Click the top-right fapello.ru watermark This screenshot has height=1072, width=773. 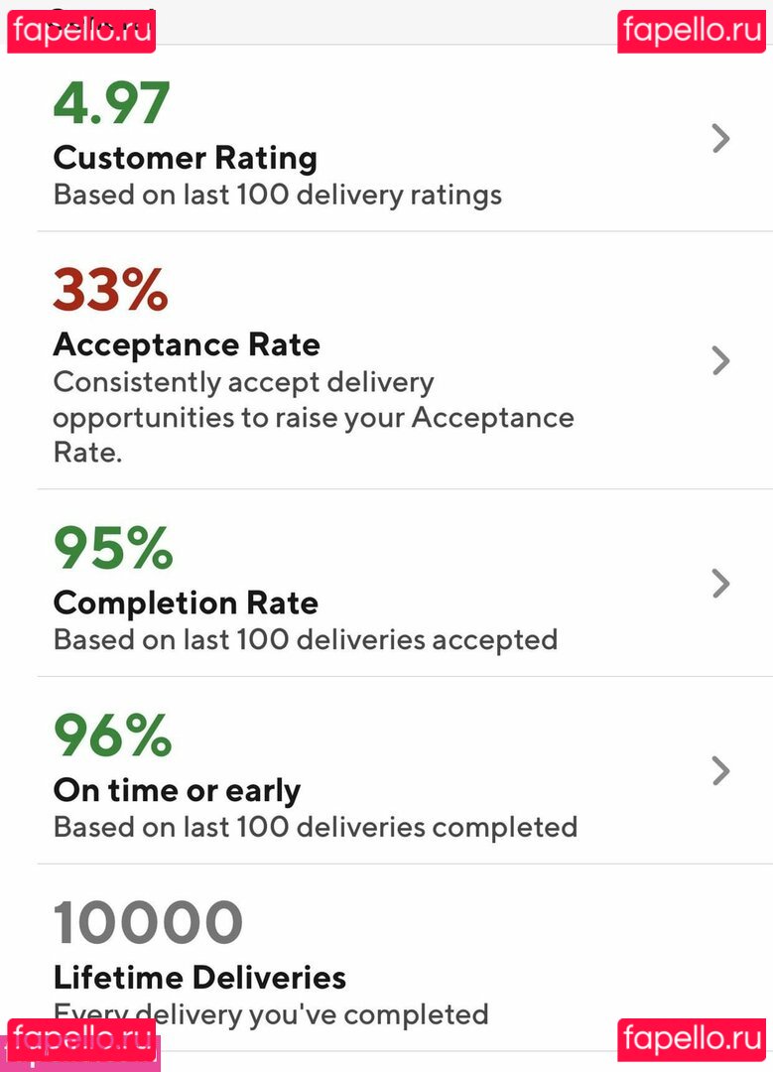pos(692,31)
